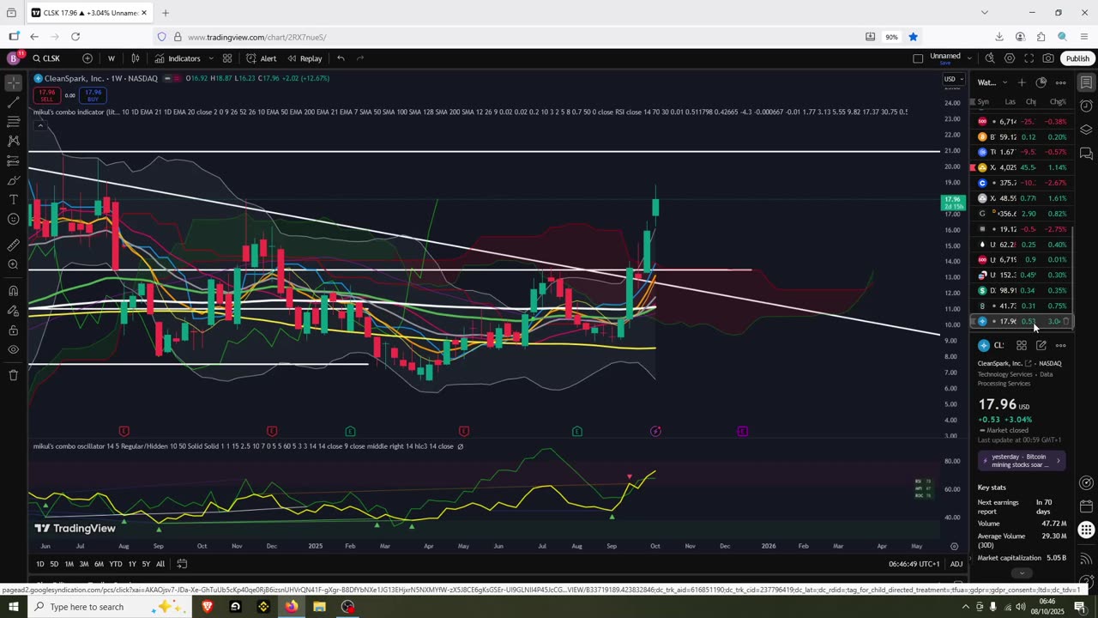Image resolution: width=1098 pixels, height=618 pixels.
Task: Open the watchlist name dropdown
Action: click(x=992, y=82)
